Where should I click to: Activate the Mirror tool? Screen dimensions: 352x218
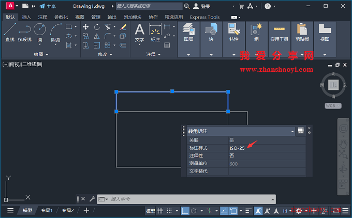(97, 36)
